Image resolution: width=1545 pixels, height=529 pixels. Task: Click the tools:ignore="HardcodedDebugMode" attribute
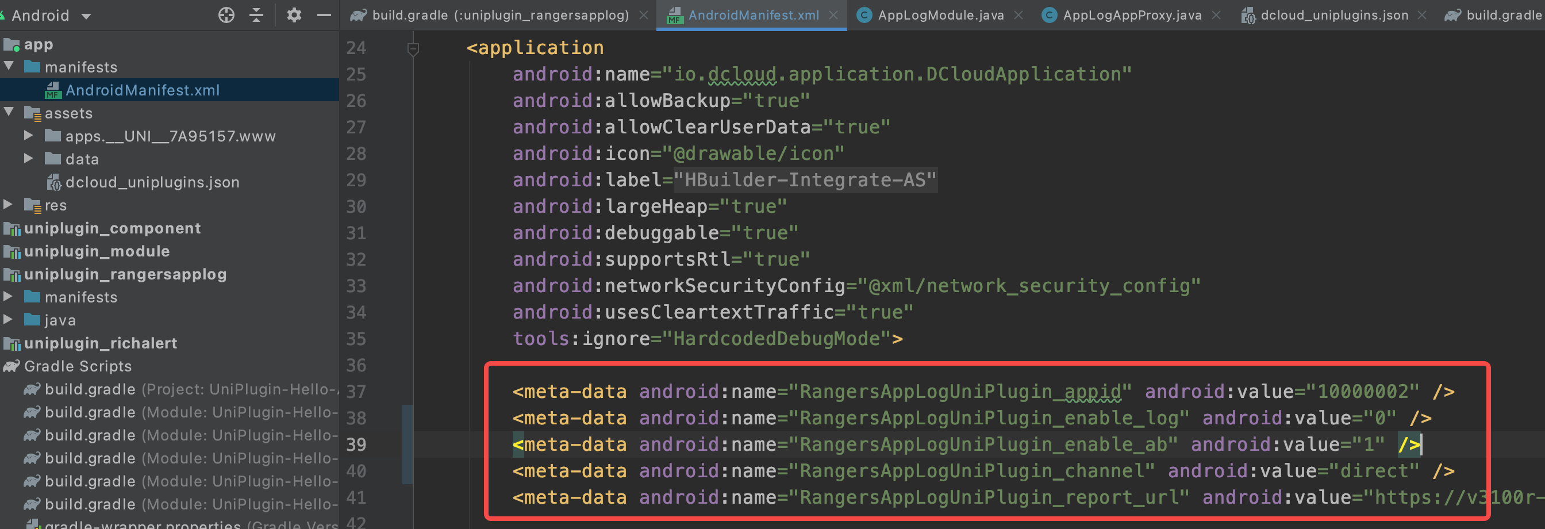(x=702, y=338)
